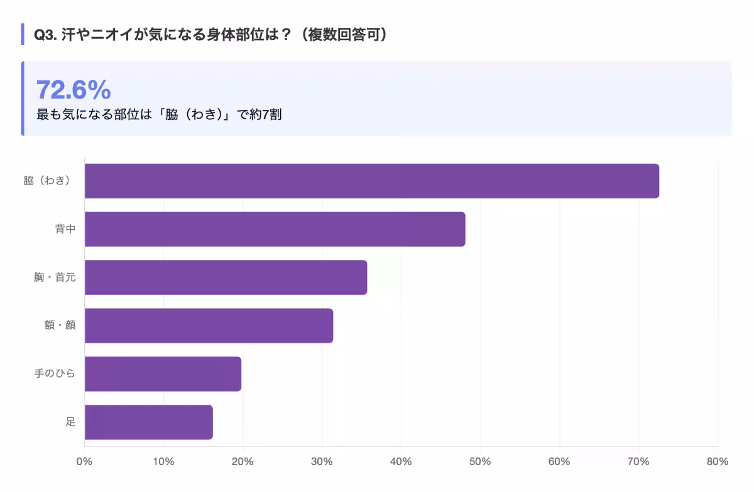
Task: Select the 胸・首元 bar
Action: pos(226,277)
